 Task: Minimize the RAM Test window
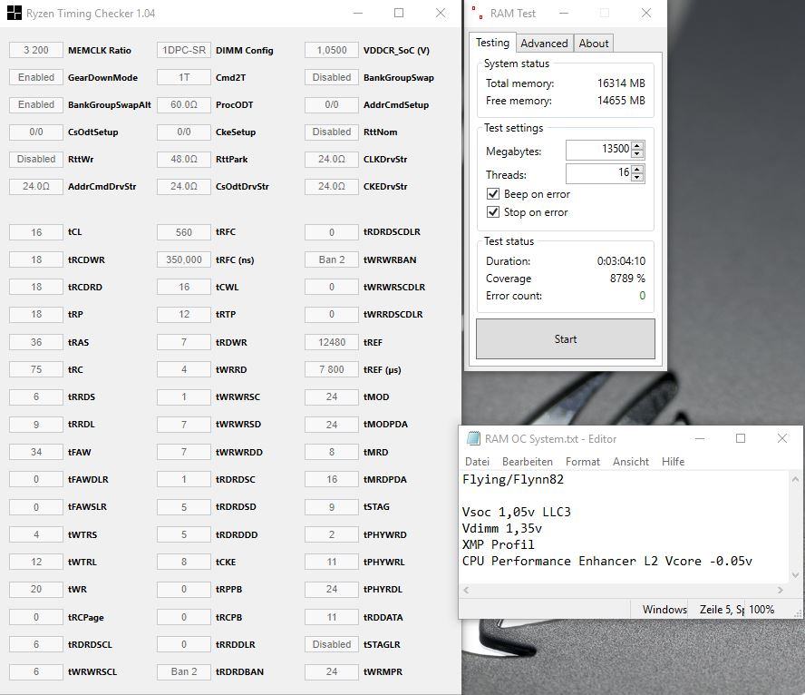click(564, 13)
